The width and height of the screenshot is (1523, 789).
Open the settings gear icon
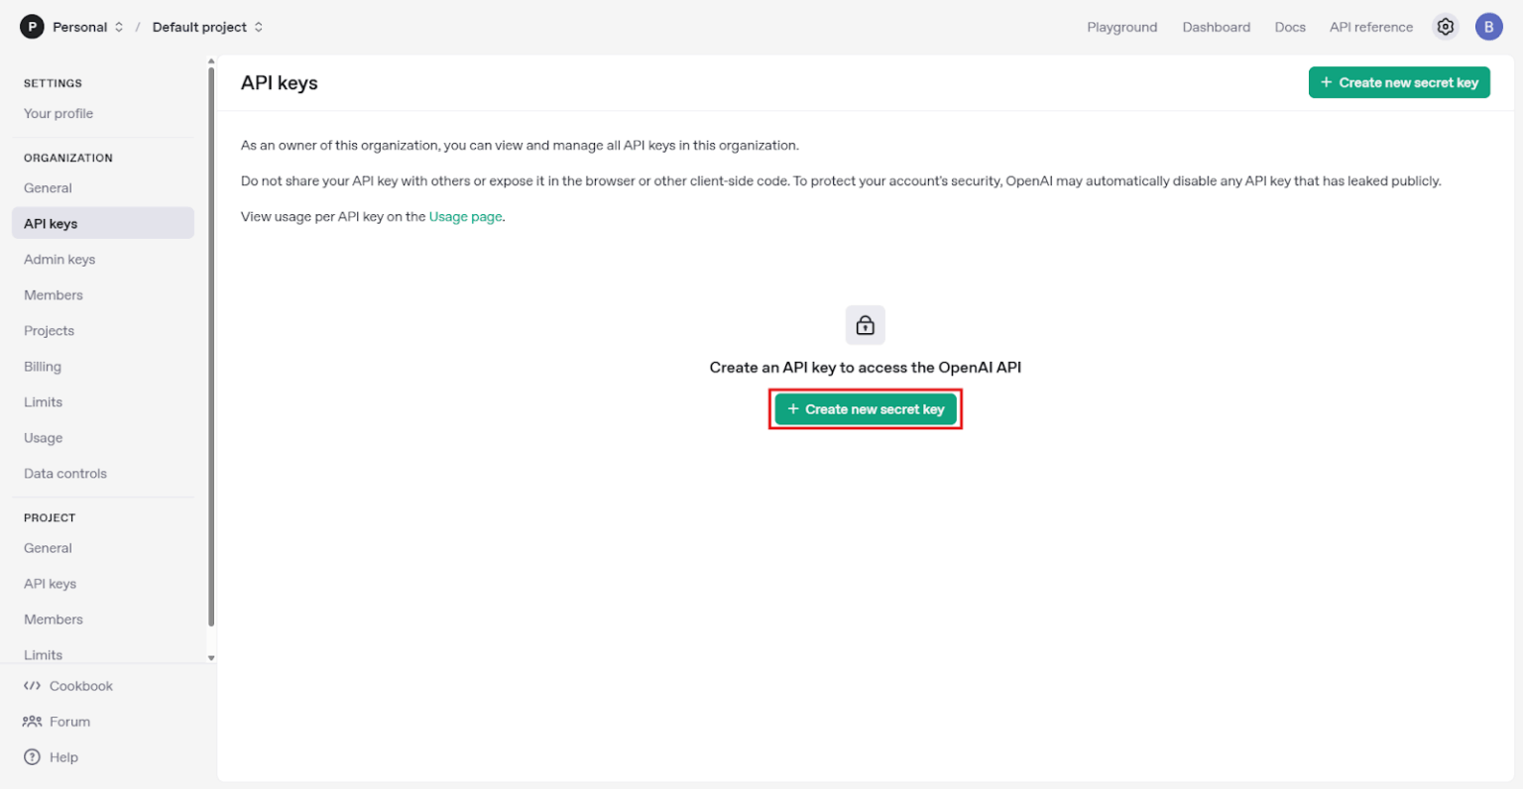[x=1445, y=27]
